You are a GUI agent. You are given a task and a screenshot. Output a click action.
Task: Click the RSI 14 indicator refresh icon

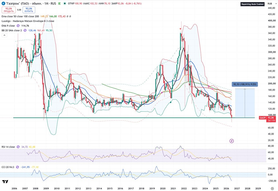pos(18,147)
